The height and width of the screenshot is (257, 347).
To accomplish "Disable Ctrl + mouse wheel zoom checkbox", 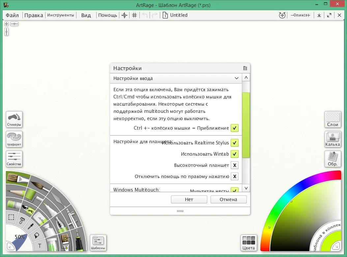I will [x=235, y=128].
